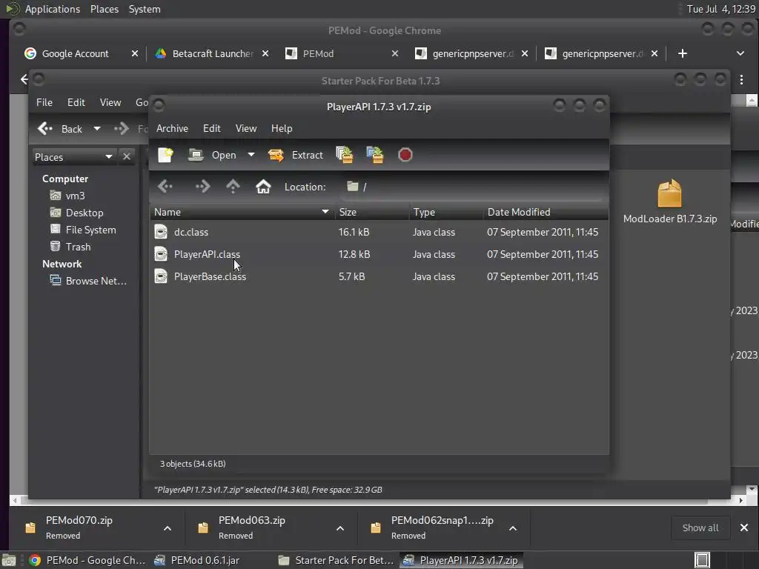Open the Help menu
This screenshot has width=759, height=569.
(x=282, y=128)
